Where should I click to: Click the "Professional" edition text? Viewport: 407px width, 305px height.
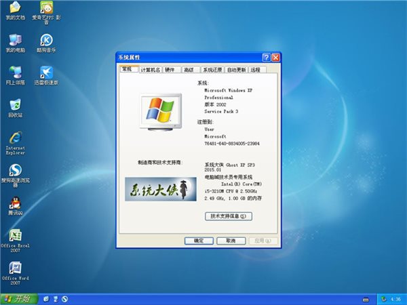(218, 98)
